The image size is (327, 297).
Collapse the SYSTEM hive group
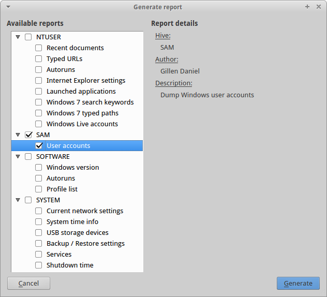pos(18,200)
